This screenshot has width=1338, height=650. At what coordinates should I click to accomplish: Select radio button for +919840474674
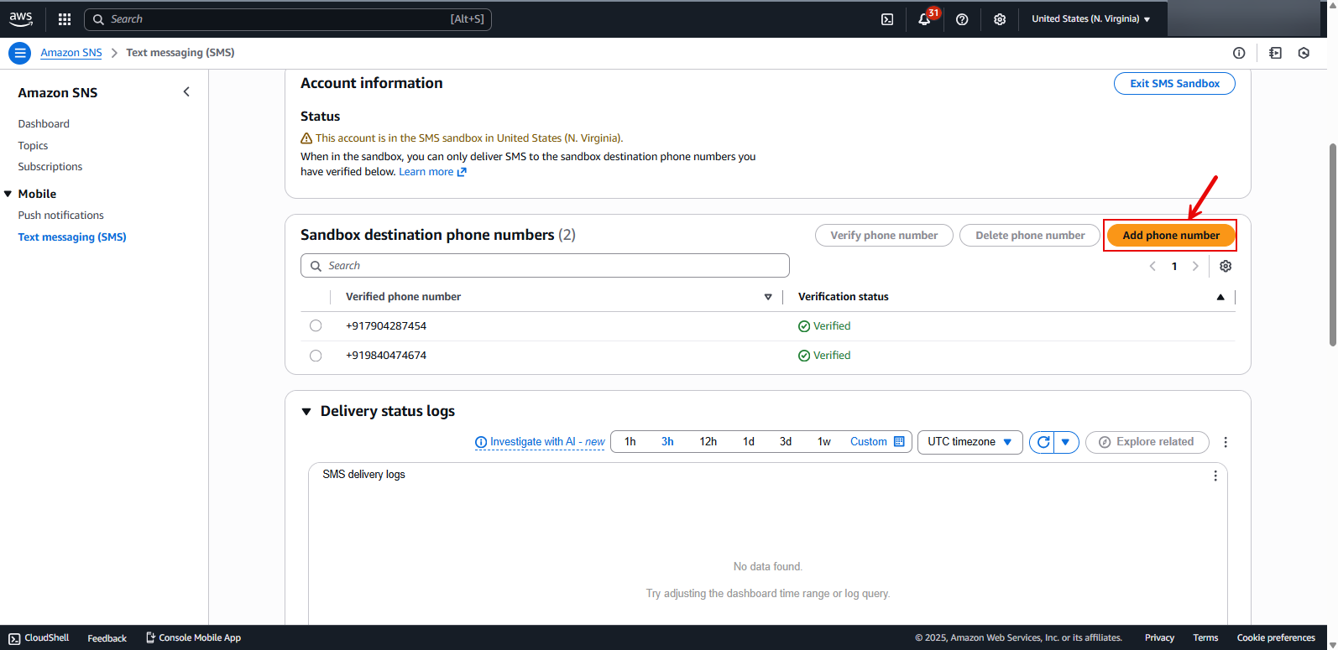(316, 356)
